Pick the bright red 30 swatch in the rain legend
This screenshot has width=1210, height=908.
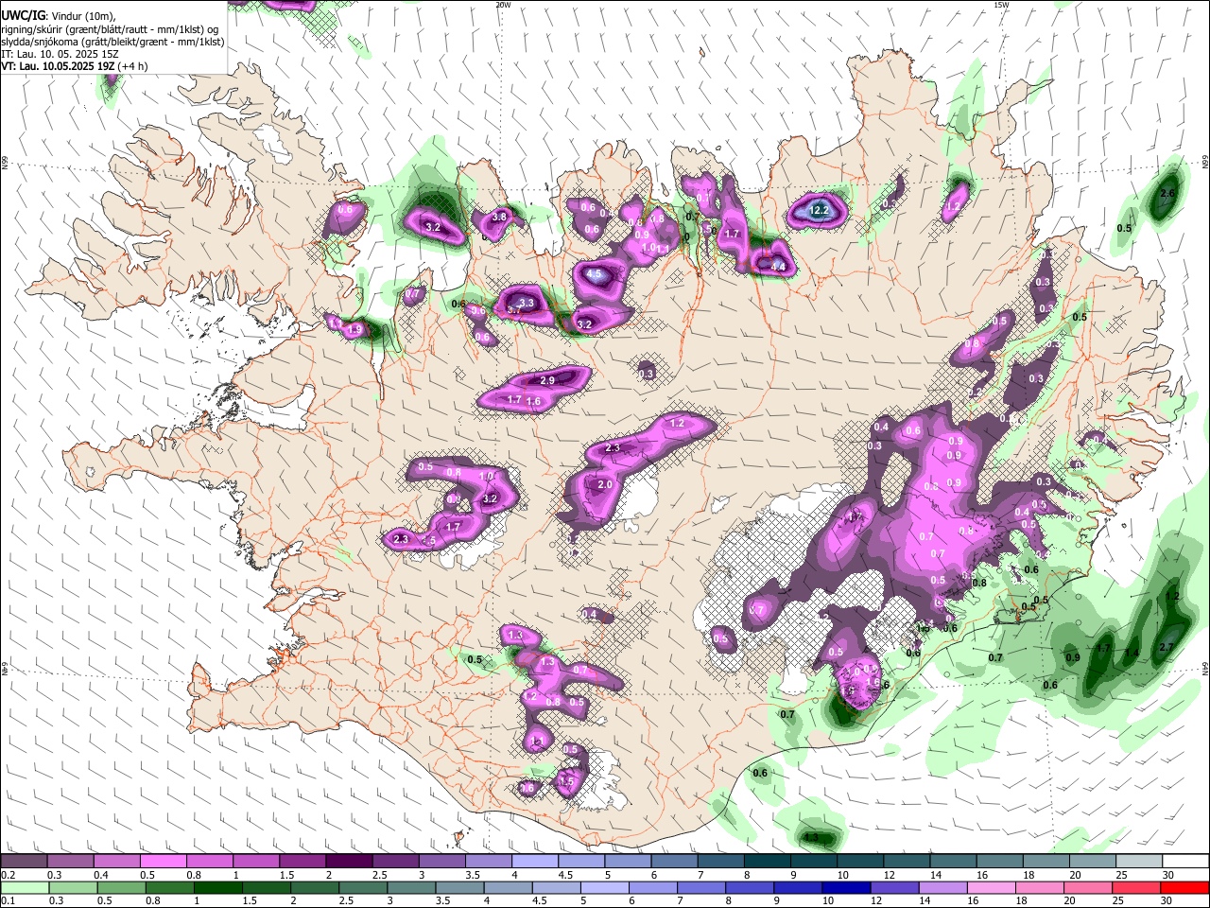coord(1185,888)
